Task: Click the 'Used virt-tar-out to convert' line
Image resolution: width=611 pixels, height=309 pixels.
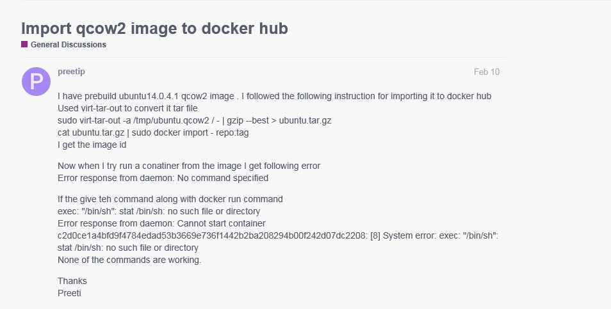Action: 127,108
